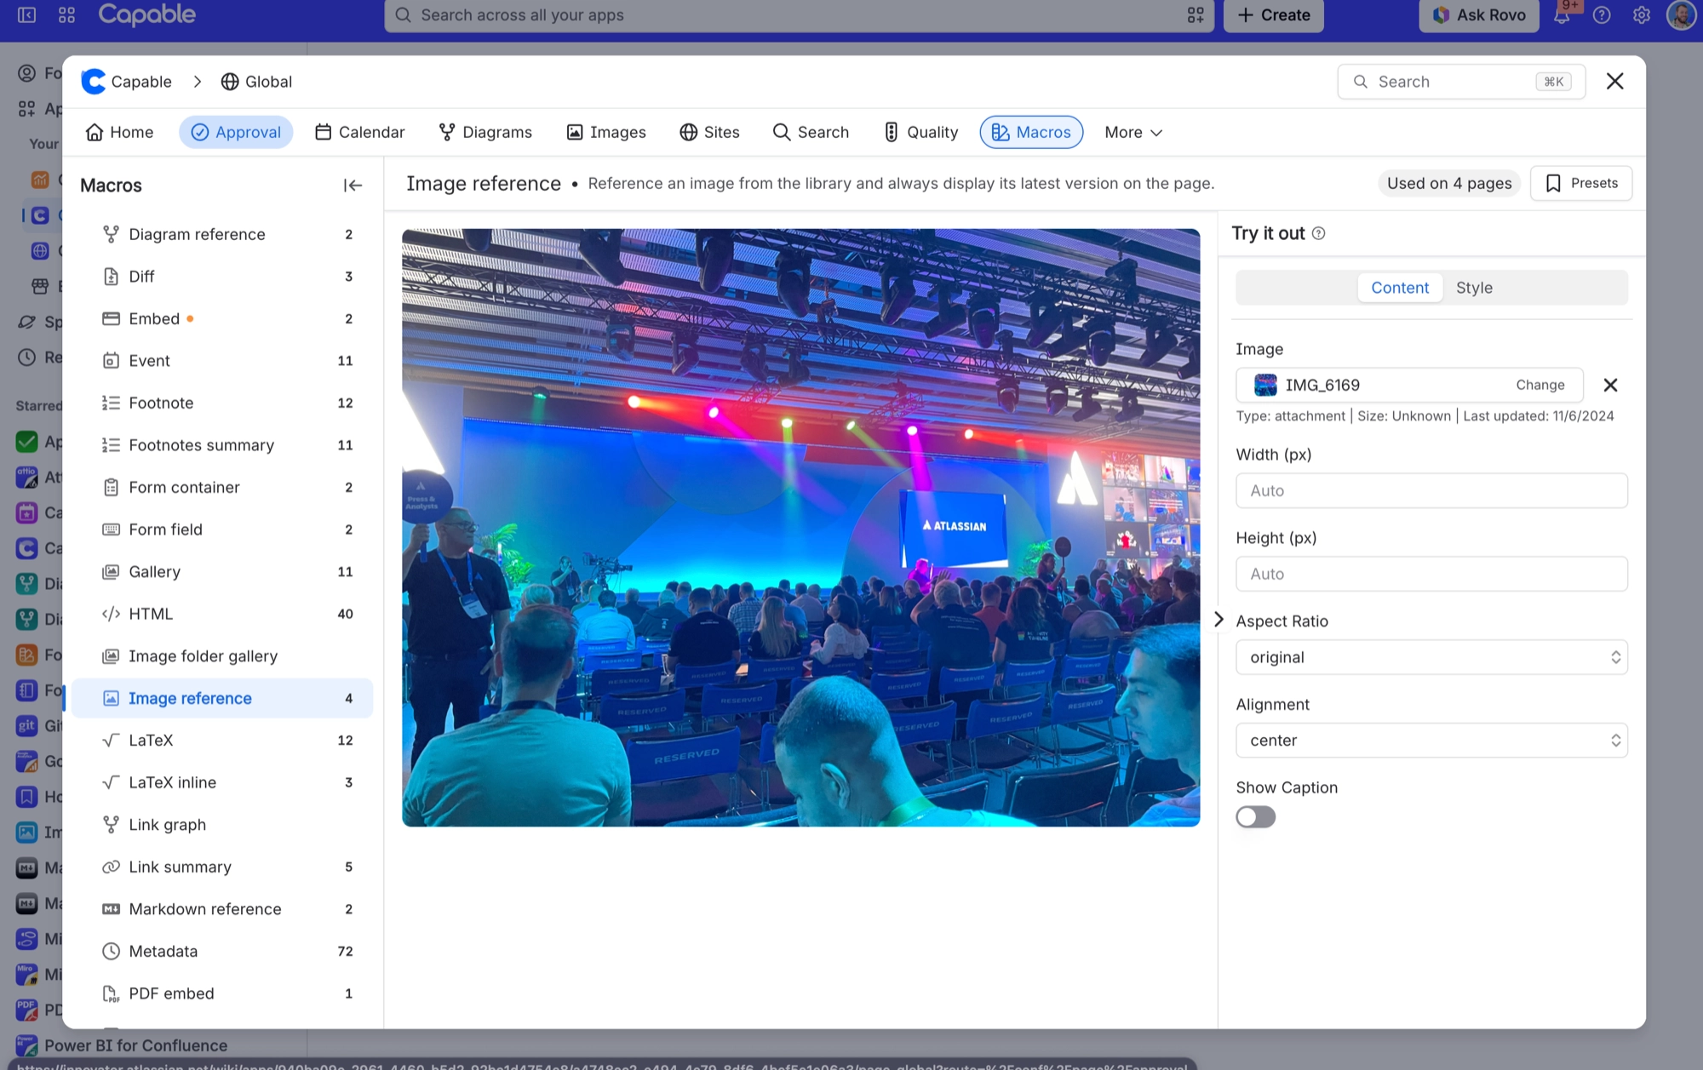
Task: Open the Alignment dropdown
Action: (x=1431, y=741)
